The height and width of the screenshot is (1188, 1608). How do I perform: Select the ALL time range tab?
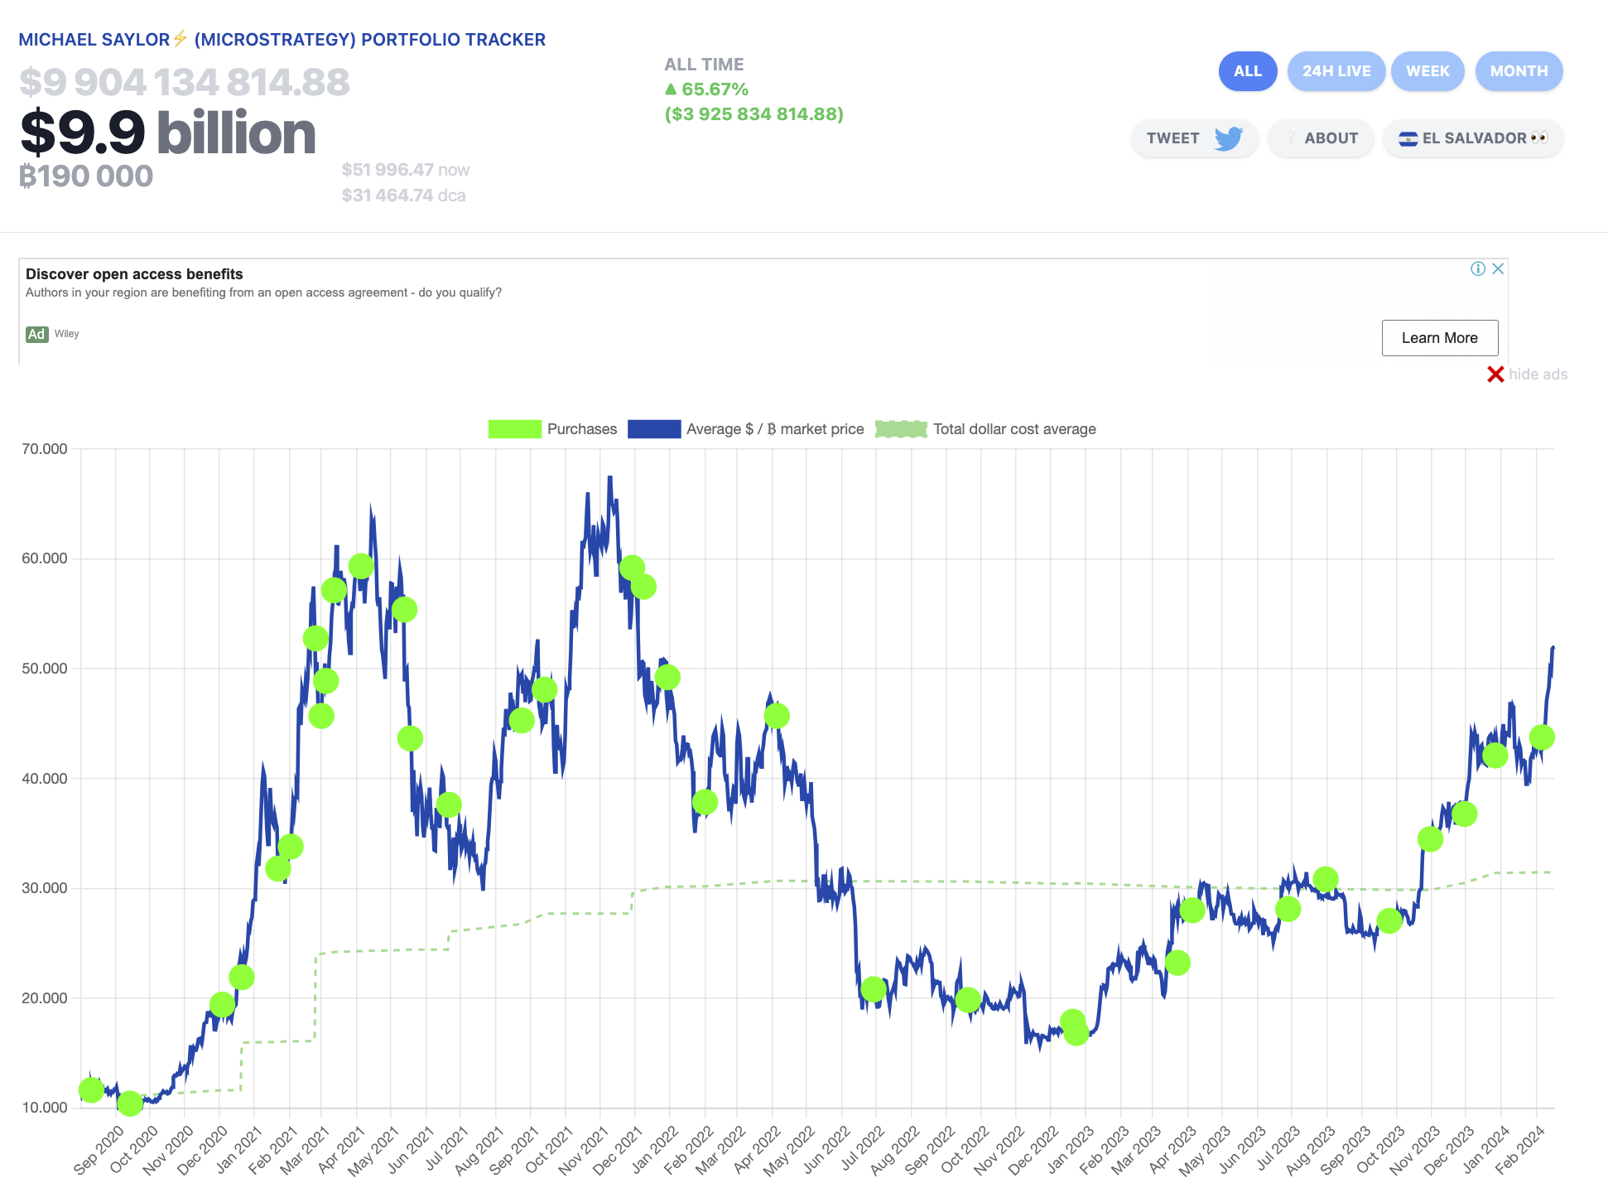tap(1247, 71)
